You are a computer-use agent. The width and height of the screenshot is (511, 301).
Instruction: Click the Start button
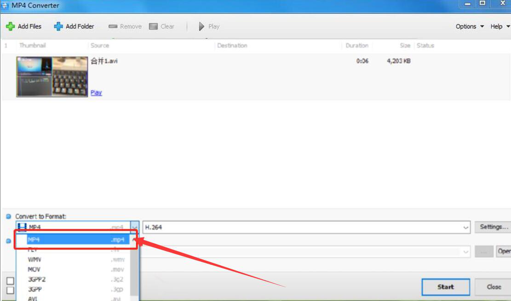pos(446,287)
